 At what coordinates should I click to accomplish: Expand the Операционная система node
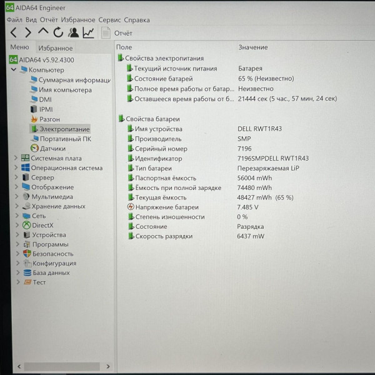click(16, 167)
